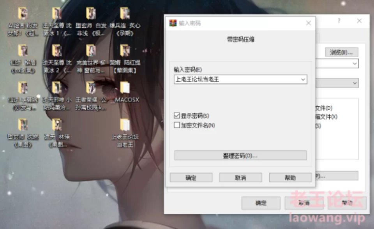Click the 整理密码(O)... button
374x229 pixels.
click(240, 155)
